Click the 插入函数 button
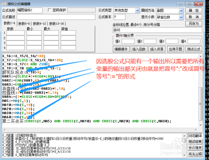 (x=139, y=49)
